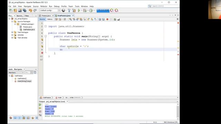Click the red Start Macro Recording icon

[x=107, y=19]
